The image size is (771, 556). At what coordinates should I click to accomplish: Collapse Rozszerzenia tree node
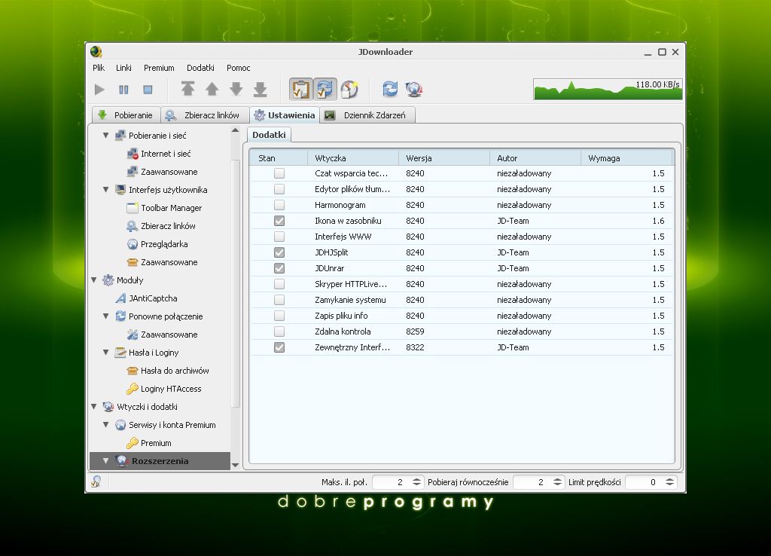[105, 461]
